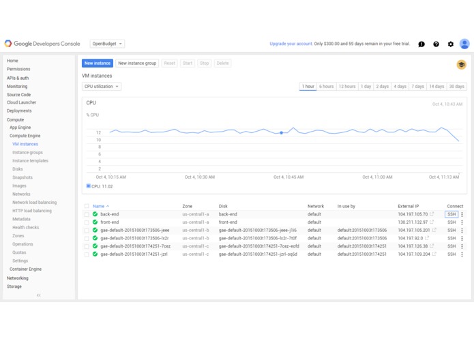Open the CPU utilization metric dropdown
The height and width of the screenshot is (337, 474).
[101, 87]
